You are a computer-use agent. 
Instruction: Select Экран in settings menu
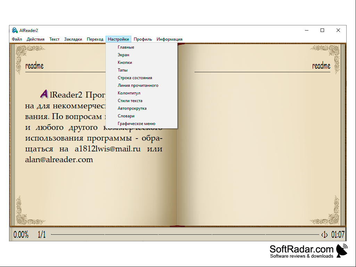point(141,55)
